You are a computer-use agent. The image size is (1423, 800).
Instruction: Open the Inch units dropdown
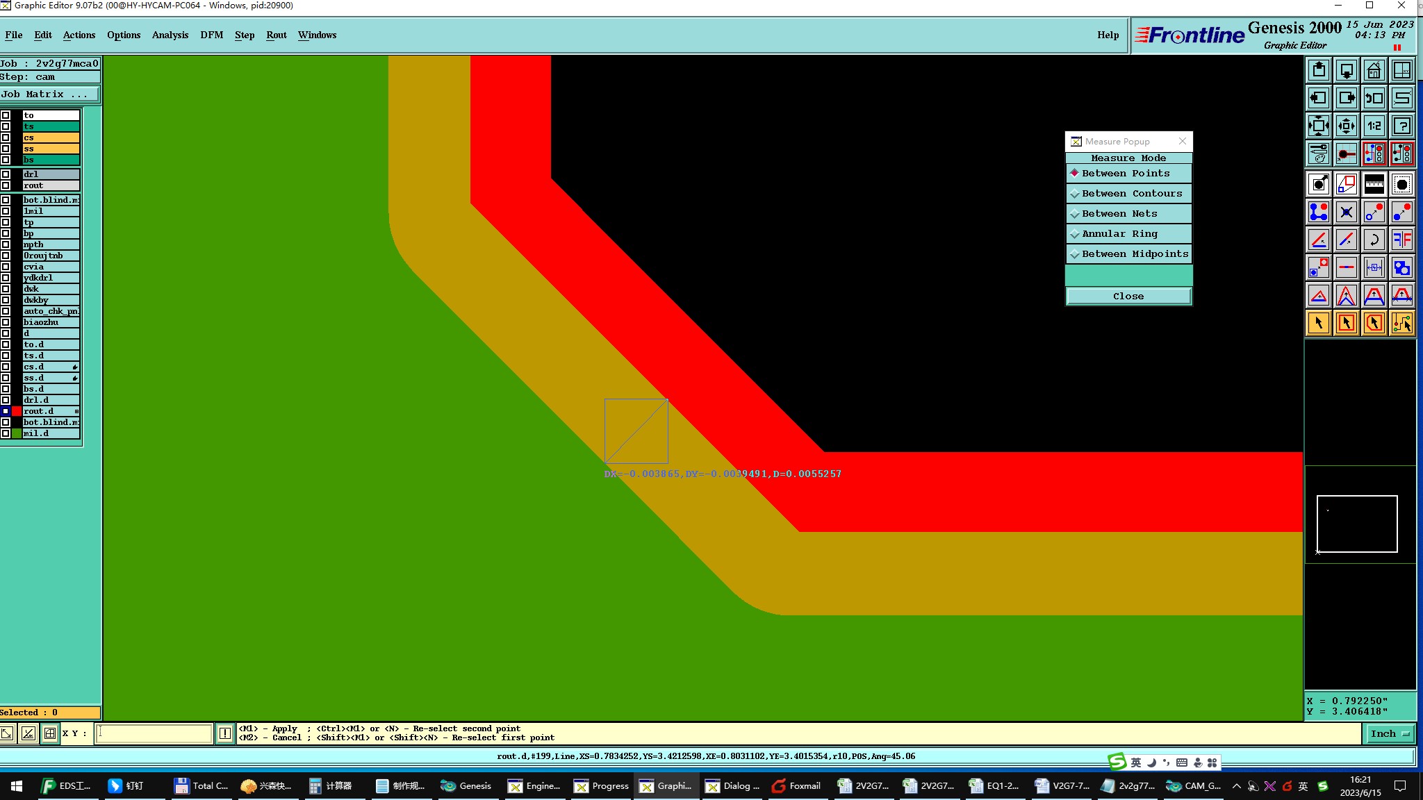[1390, 734]
